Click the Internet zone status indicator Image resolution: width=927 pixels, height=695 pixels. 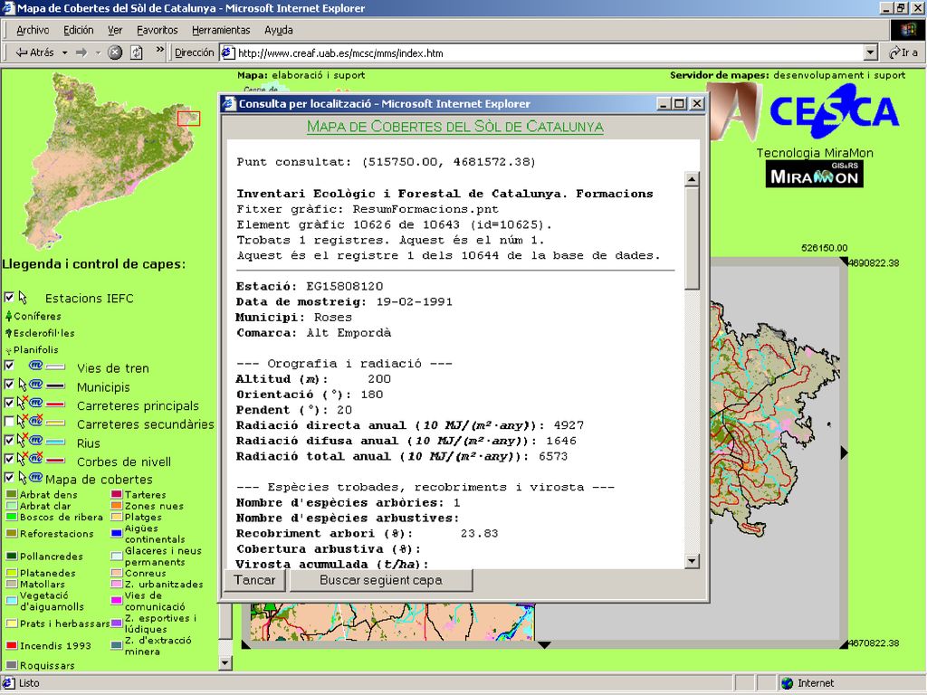coord(808,683)
